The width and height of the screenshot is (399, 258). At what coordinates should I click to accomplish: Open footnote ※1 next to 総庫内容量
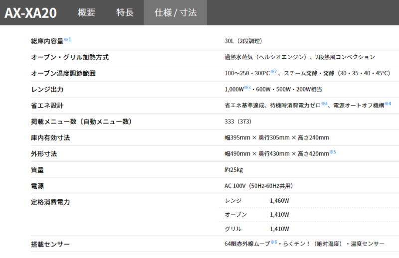[x=68, y=39]
